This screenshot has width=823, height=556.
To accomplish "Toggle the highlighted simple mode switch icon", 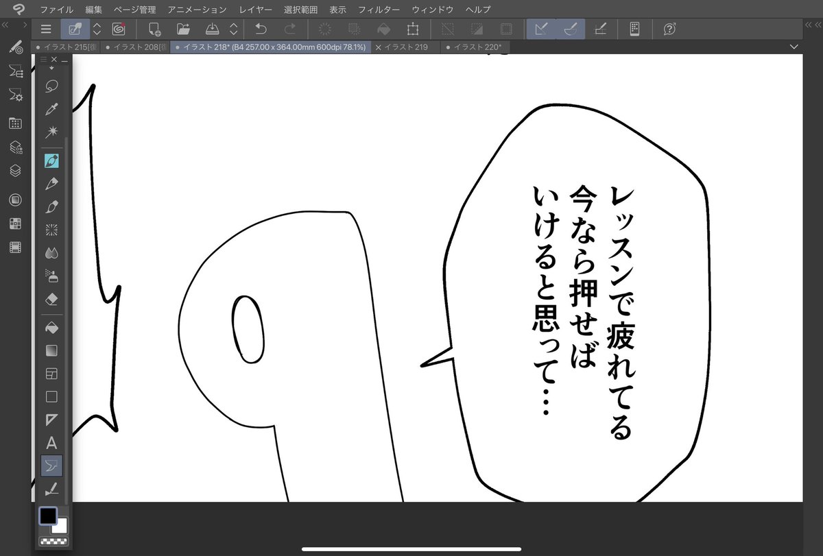I will (x=75, y=29).
